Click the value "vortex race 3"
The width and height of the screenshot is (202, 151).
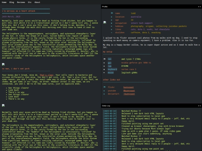[x=129, y=69]
